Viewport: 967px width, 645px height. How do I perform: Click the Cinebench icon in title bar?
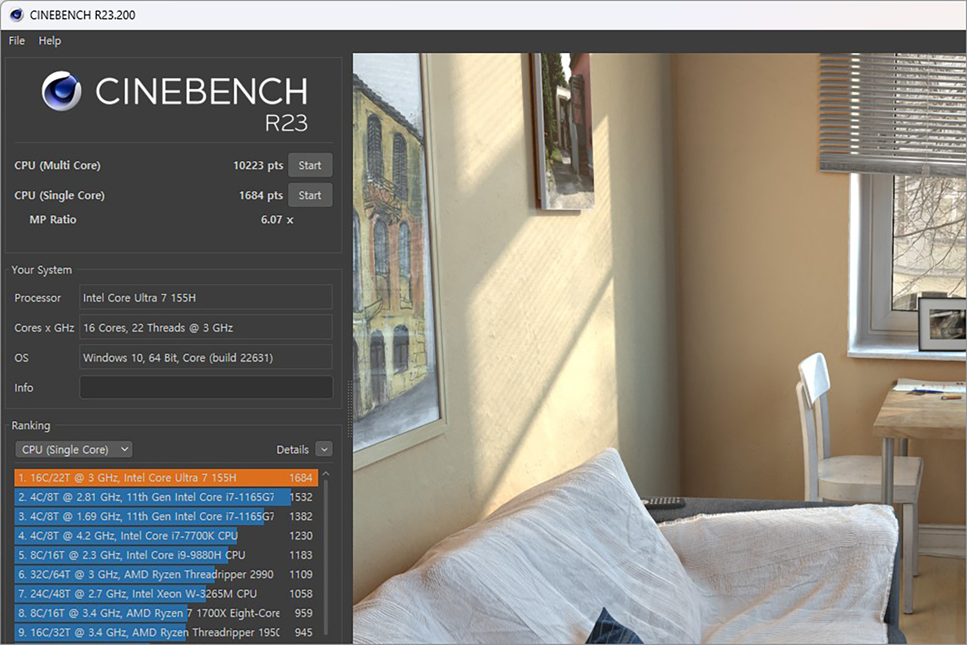tap(16, 15)
